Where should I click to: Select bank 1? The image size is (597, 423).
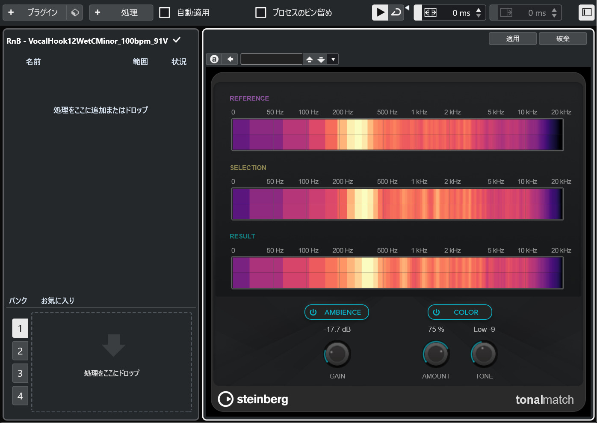20,328
